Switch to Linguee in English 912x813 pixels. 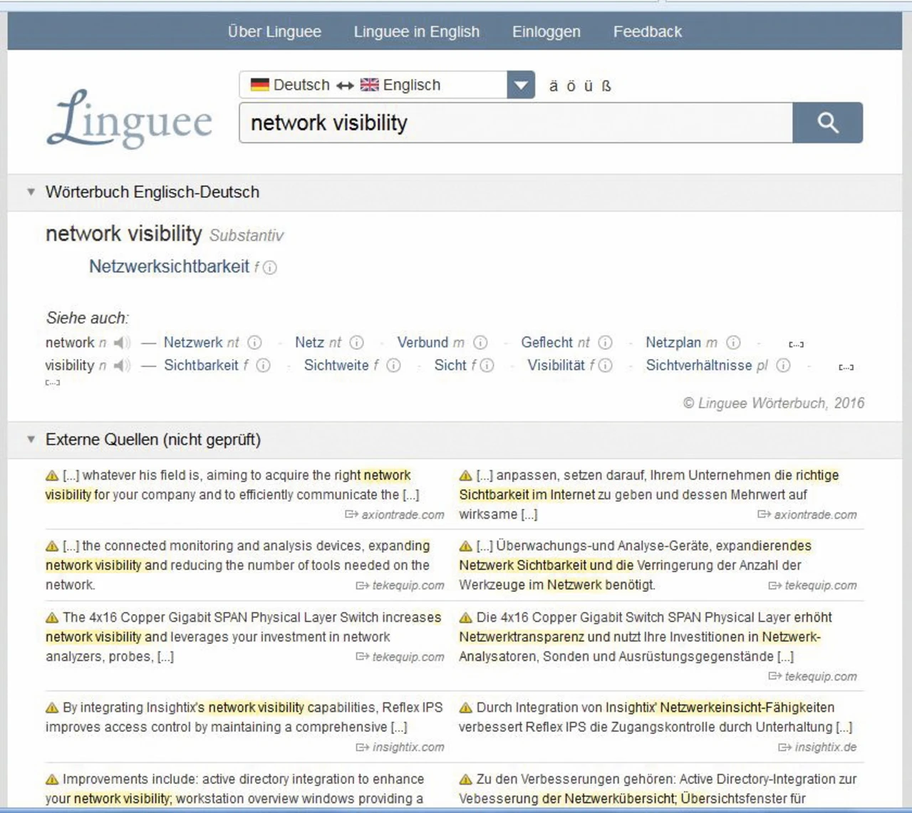pos(416,31)
